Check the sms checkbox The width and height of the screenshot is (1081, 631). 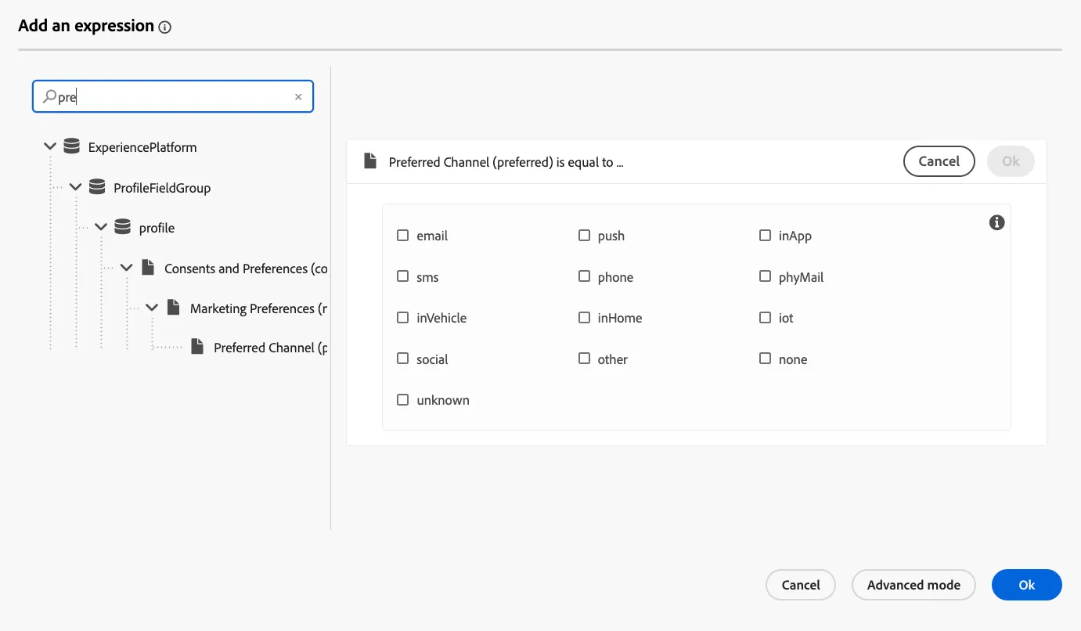point(403,276)
